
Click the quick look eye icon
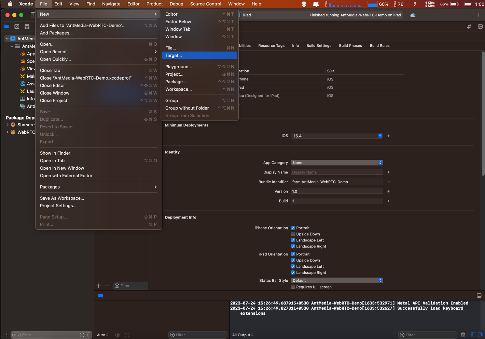(117, 335)
